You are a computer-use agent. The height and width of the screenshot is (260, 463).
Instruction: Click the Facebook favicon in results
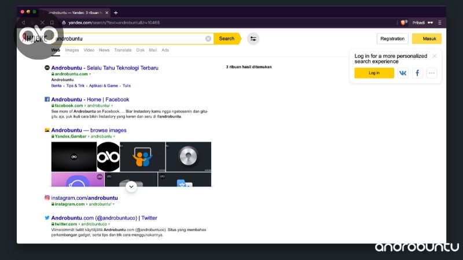tap(47, 99)
